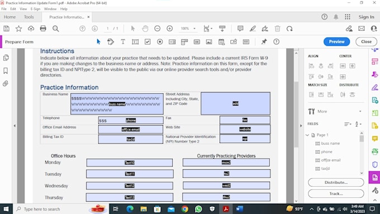Viewport: 380px width, 214px height.
Task: Click the Distribute... button
Action: pos(336,182)
